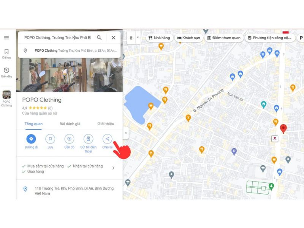This screenshot has height=228, width=304.
Task: Open the dropdown arrow beside transit icon
Action: 138,37
